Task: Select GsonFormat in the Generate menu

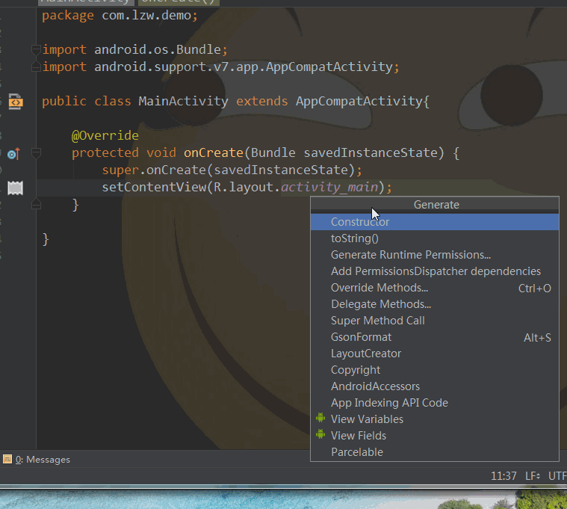Action: pos(361,337)
